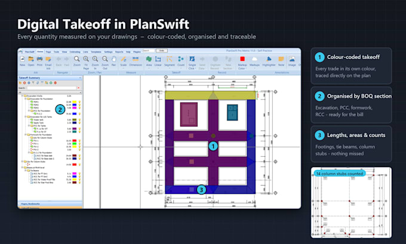Switch to the Tools ribbon tab

tap(56, 52)
